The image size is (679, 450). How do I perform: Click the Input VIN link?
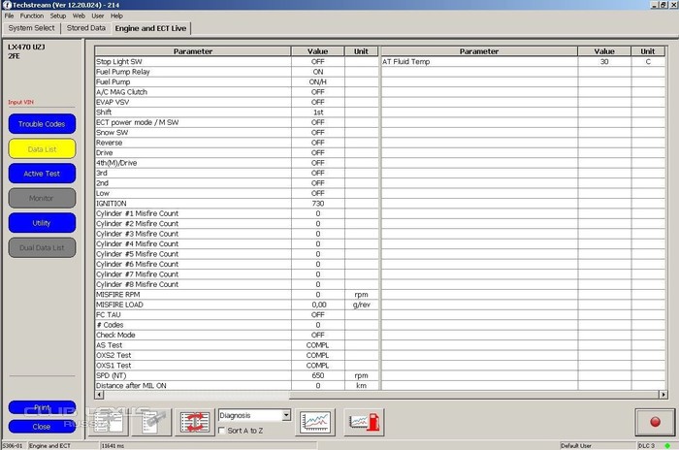tap(22, 102)
